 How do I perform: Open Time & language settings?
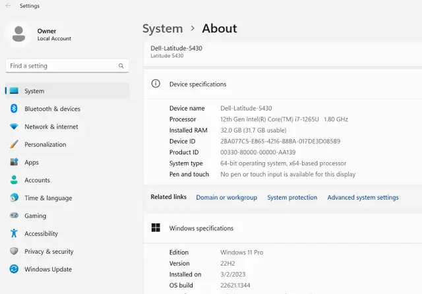click(67, 198)
